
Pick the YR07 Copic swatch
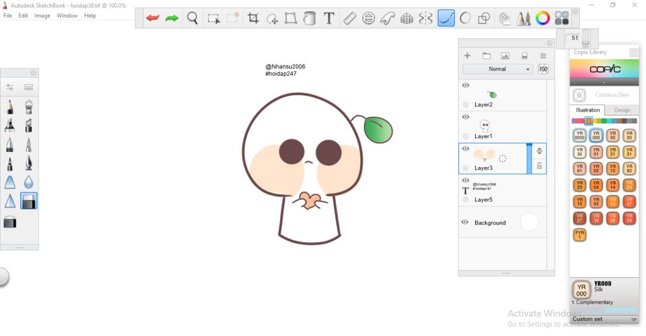[629, 202]
